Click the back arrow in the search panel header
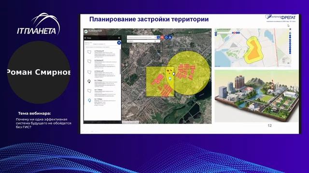Image resolution: width=309 pixels, height=173 pixels. coord(85,38)
